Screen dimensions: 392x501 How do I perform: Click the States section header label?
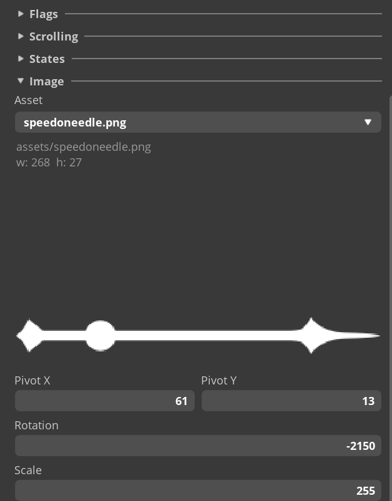pyautogui.click(x=47, y=59)
